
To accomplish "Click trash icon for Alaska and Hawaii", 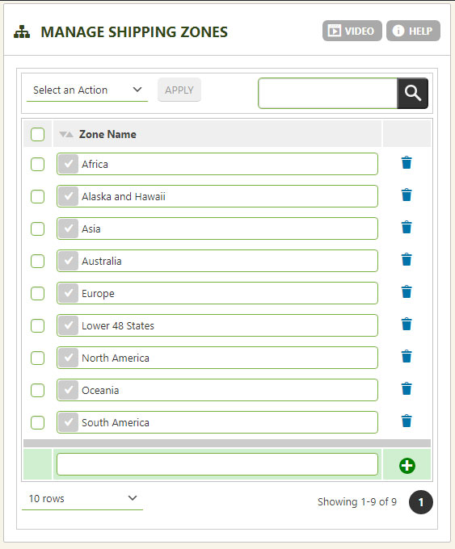I will click(407, 195).
